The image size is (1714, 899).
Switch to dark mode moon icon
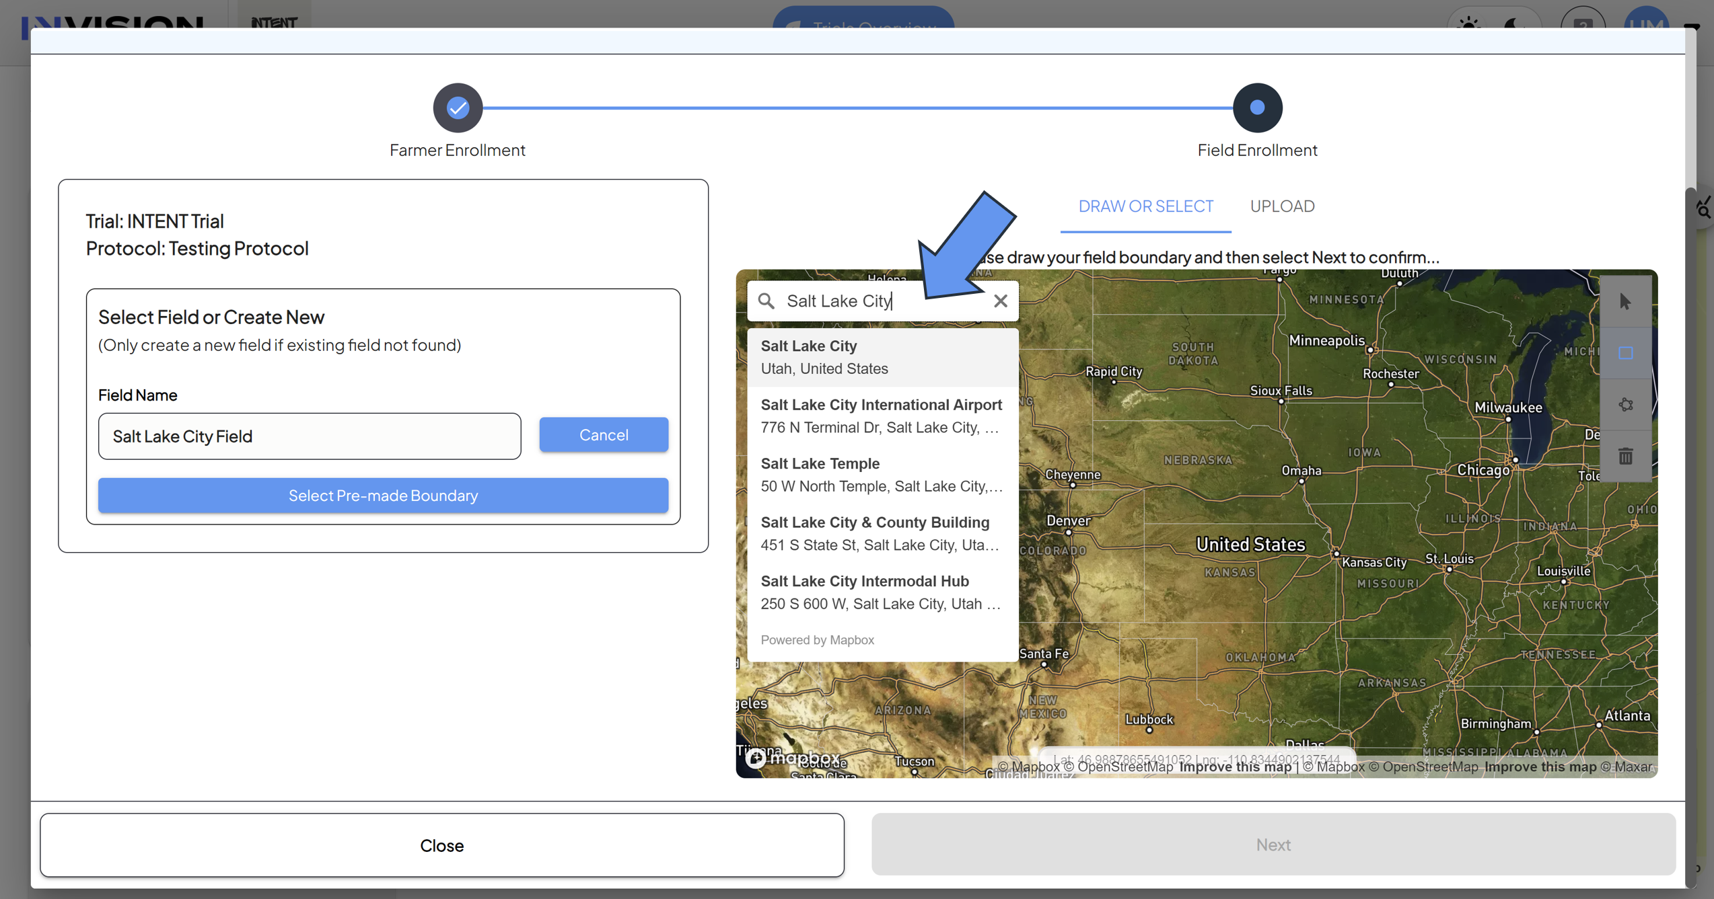tap(1513, 23)
